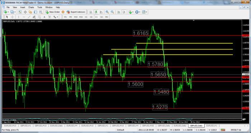Toggle Expert Advisors on or off
251x133 pixels.
click(x=76, y=12)
